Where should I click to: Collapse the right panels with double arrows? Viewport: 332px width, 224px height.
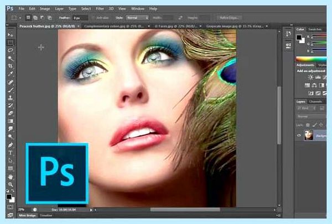tap(292, 25)
